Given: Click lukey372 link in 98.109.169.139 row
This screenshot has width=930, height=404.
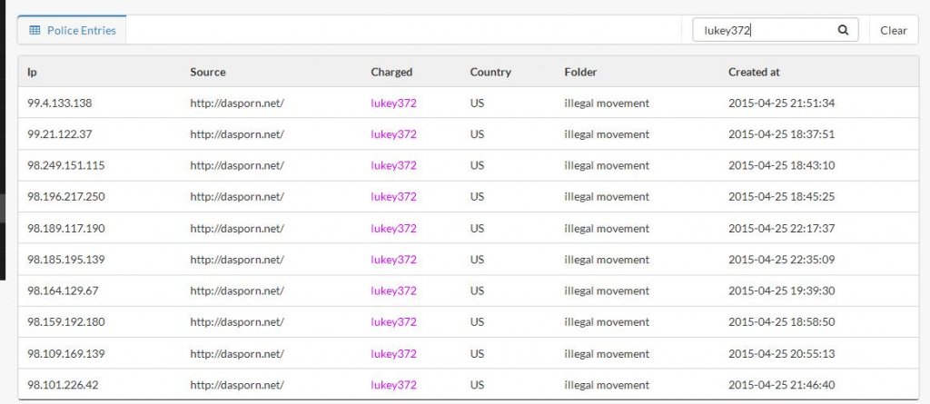Looking at the screenshot, I should click(x=393, y=353).
